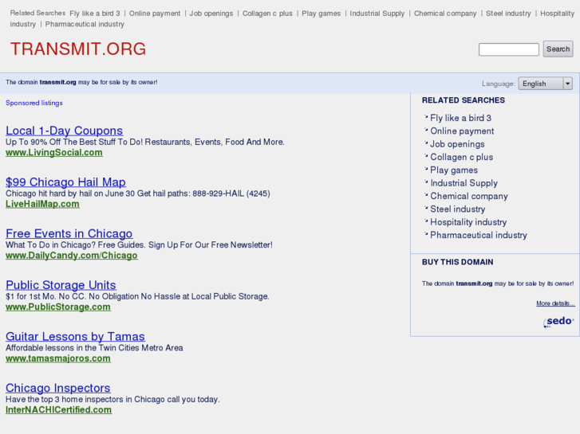Click the Local 1-Day Coupons ad description
The width and height of the screenshot is (580, 434).
(145, 142)
